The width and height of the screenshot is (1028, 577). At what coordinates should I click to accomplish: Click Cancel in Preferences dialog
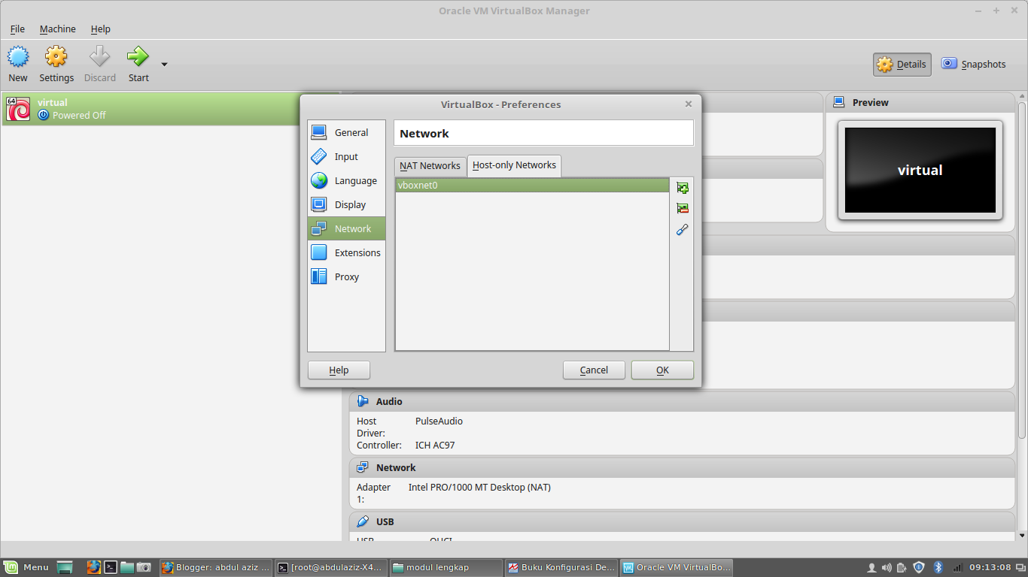click(x=594, y=370)
